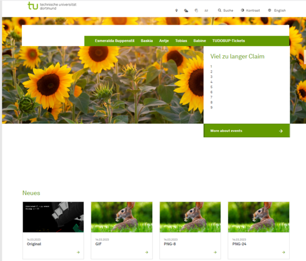306x261 pixels.
Task: Open TUDOSUP-Tickets navigation item
Action: tap(229, 40)
